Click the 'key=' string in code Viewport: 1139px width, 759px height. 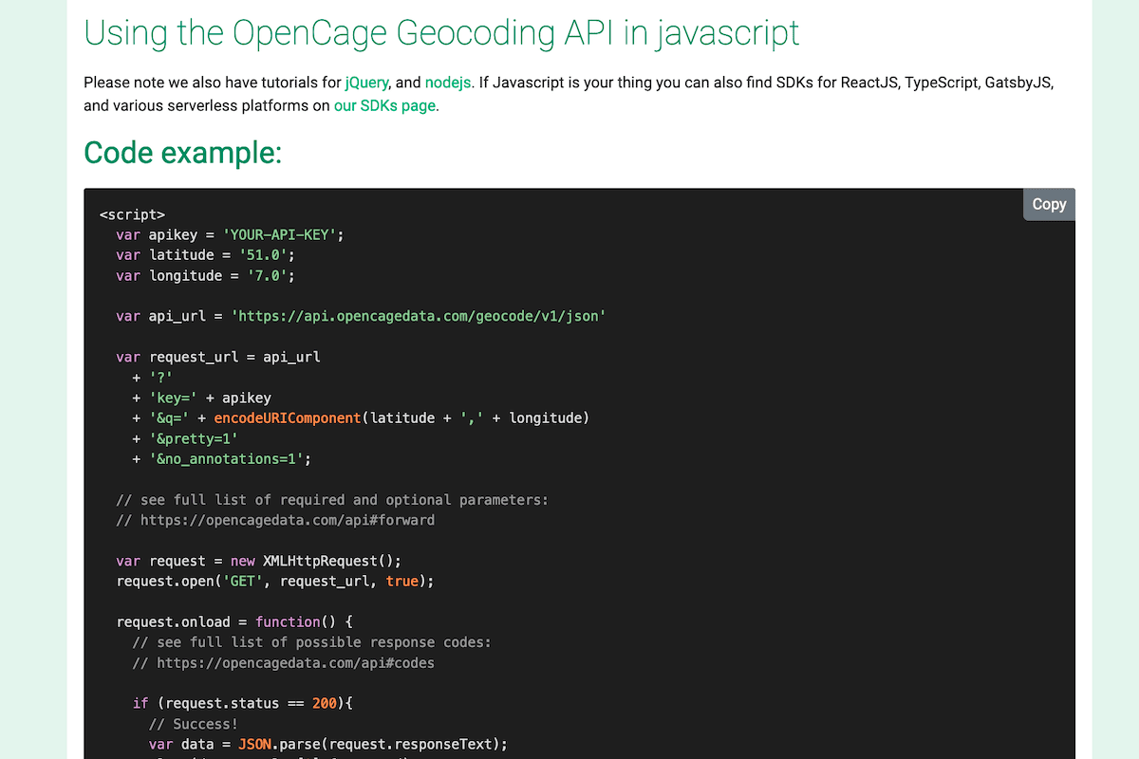[x=173, y=398]
